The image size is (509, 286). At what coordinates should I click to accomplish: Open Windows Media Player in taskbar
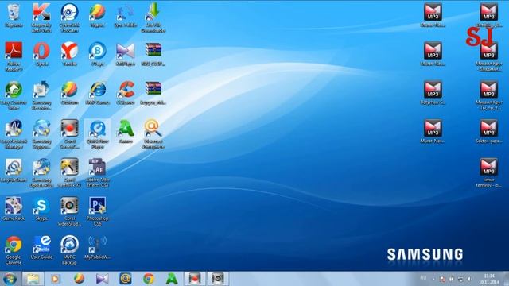click(55, 279)
